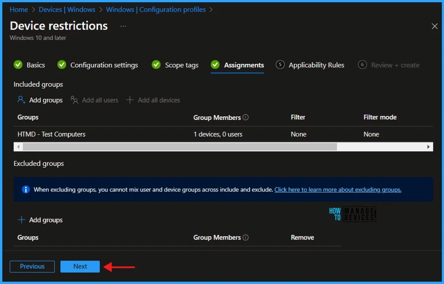Click the Filter column header
This screenshot has height=284, width=444.
(298, 117)
